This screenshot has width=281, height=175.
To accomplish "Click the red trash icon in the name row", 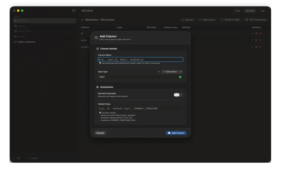I will 260,40.
